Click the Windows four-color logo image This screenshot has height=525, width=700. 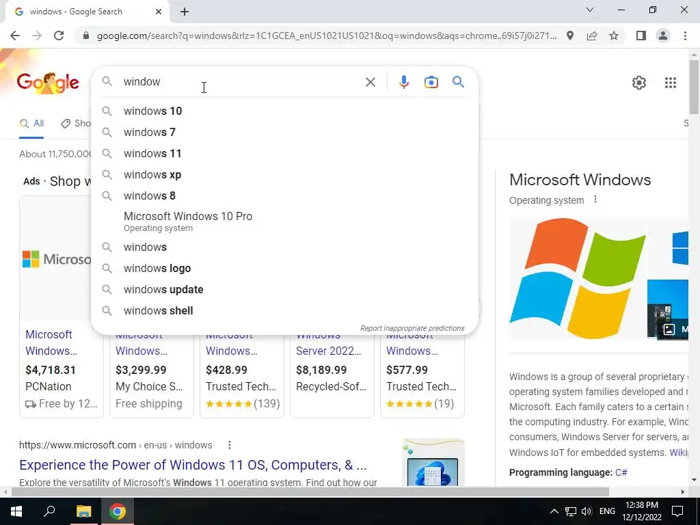point(578,278)
